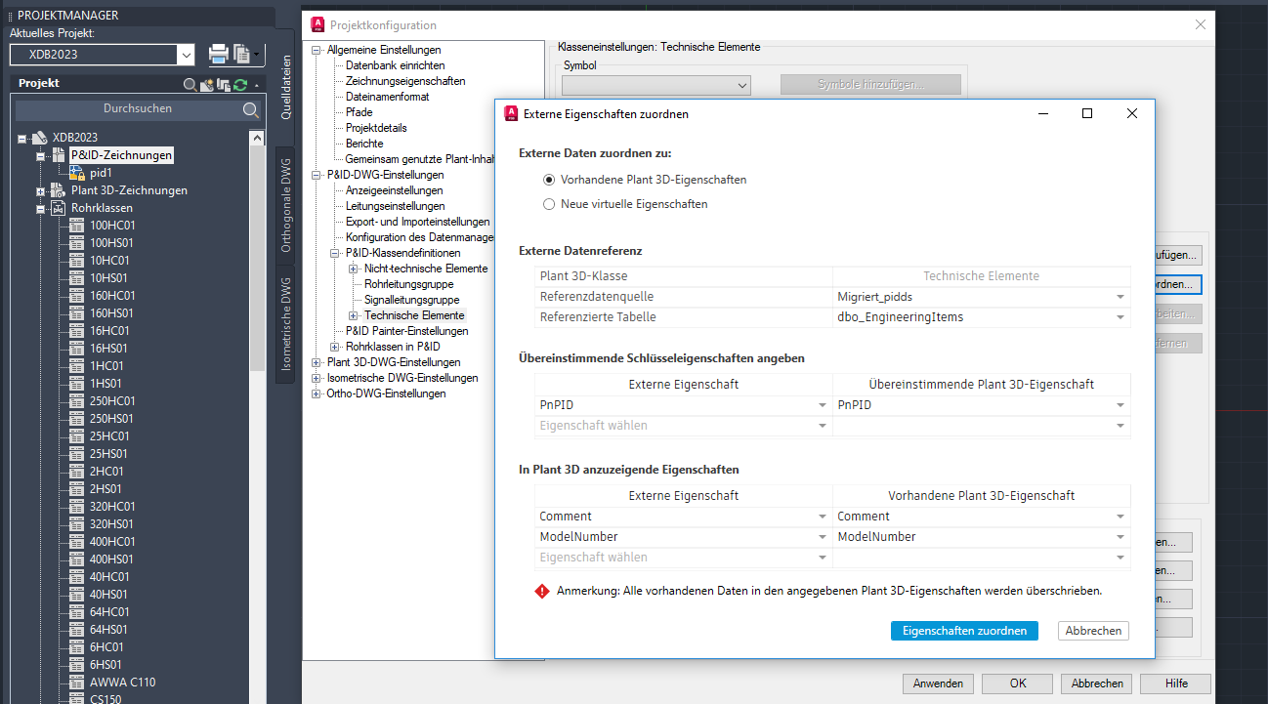Screen dimensions: 1268x704
Task: Switch to the Orthogonale DWG side tab
Action: click(x=286, y=206)
